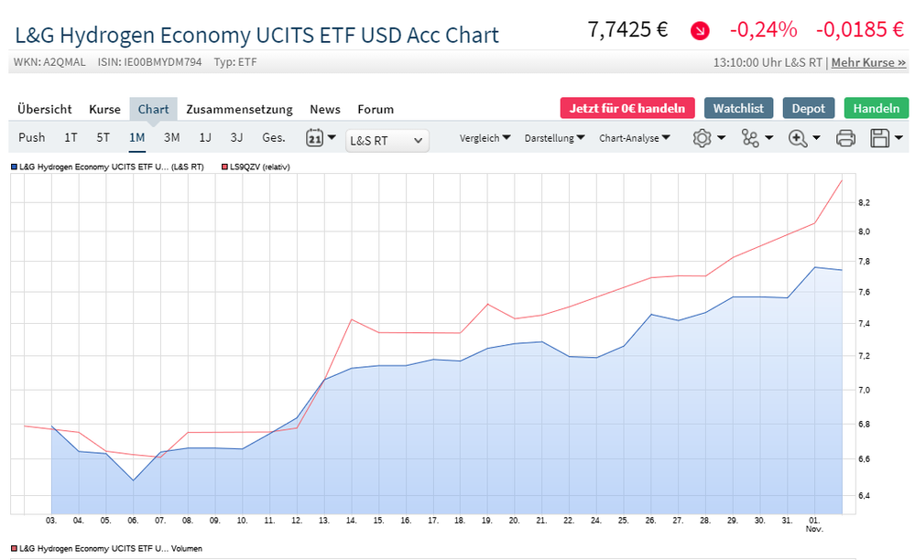915x560 pixels.
Task: Expand the Vergleich dropdown
Action: (x=485, y=138)
